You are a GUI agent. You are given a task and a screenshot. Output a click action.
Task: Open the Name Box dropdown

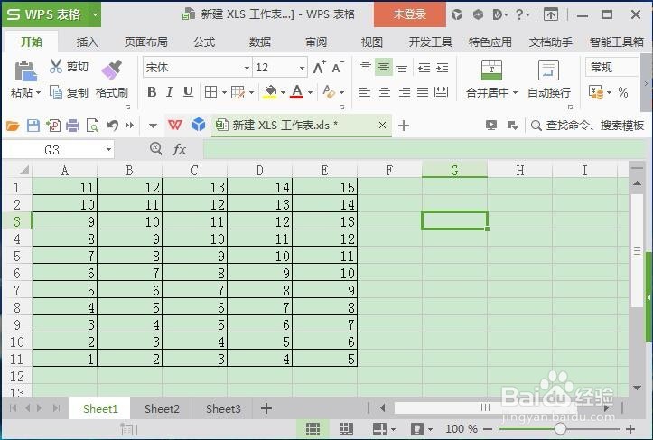click(108, 149)
